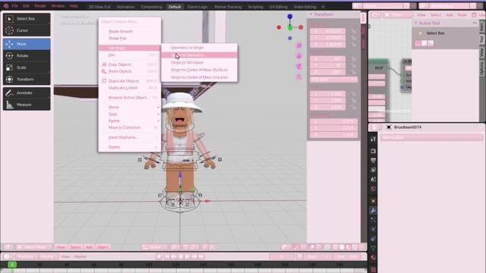This screenshot has height=273, width=486.
Task: Click Shade Smooth in context menu
Action: pyautogui.click(x=130, y=32)
